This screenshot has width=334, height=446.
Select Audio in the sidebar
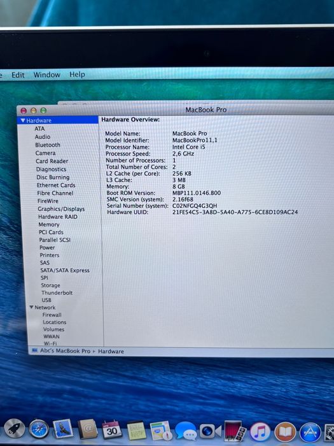pos(43,137)
